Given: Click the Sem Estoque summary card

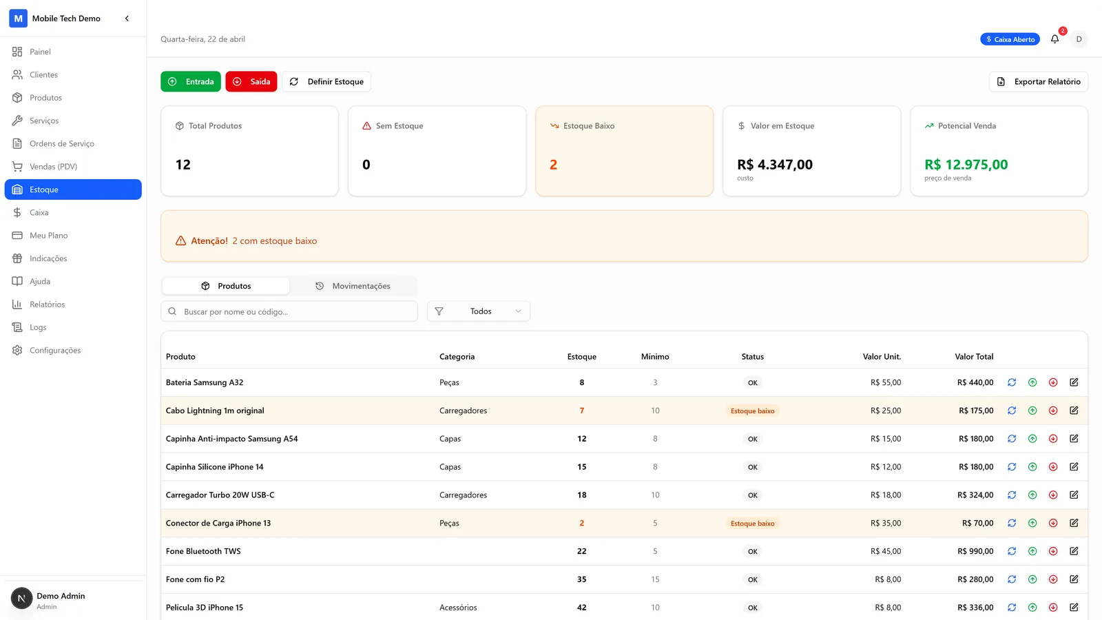Looking at the screenshot, I should (437, 151).
